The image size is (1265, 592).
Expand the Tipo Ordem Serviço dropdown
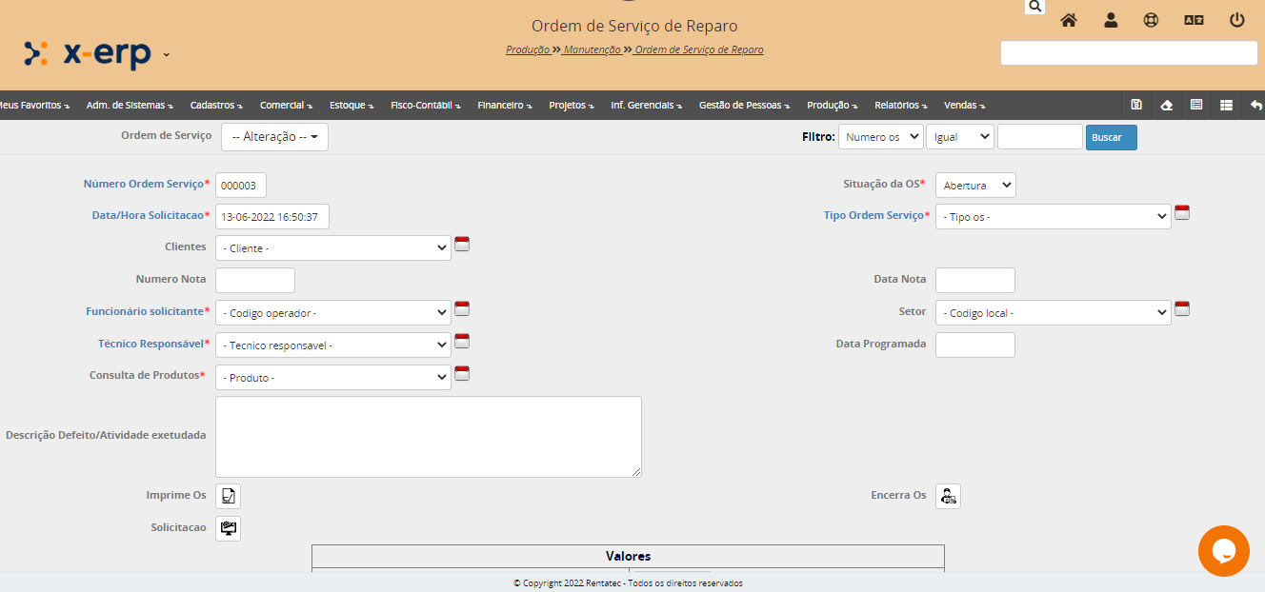tap(1053, 217)
